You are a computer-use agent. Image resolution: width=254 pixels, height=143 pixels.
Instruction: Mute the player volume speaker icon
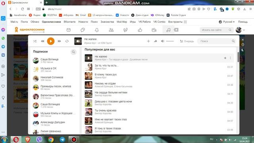pyautogui.click(x=163, y=41)
